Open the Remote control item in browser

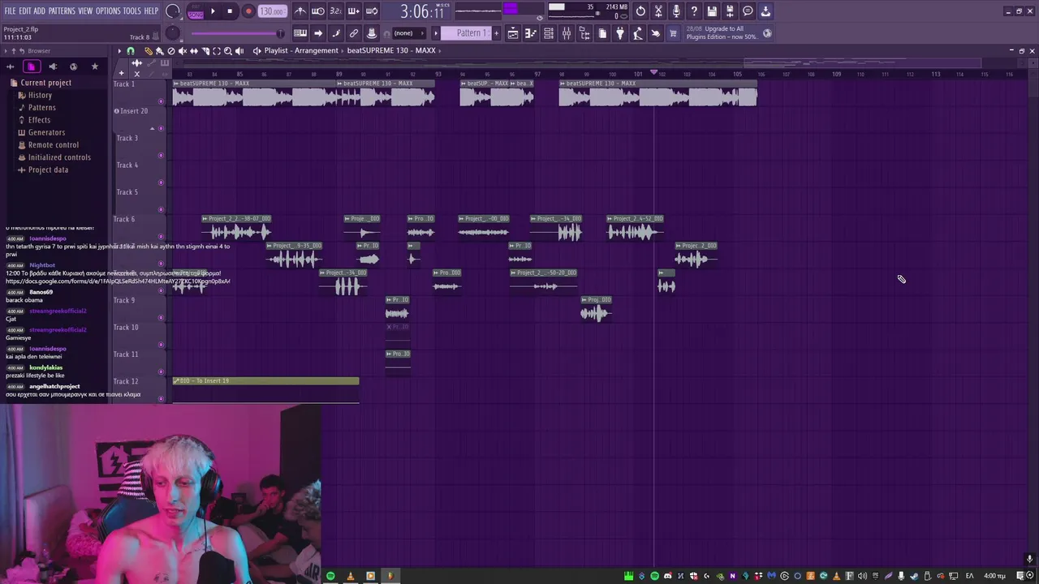point(53,144)
